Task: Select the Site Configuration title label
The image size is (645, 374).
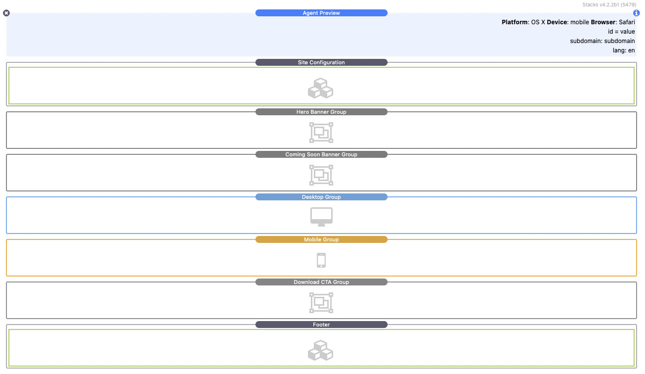Action: click(321, 62)
